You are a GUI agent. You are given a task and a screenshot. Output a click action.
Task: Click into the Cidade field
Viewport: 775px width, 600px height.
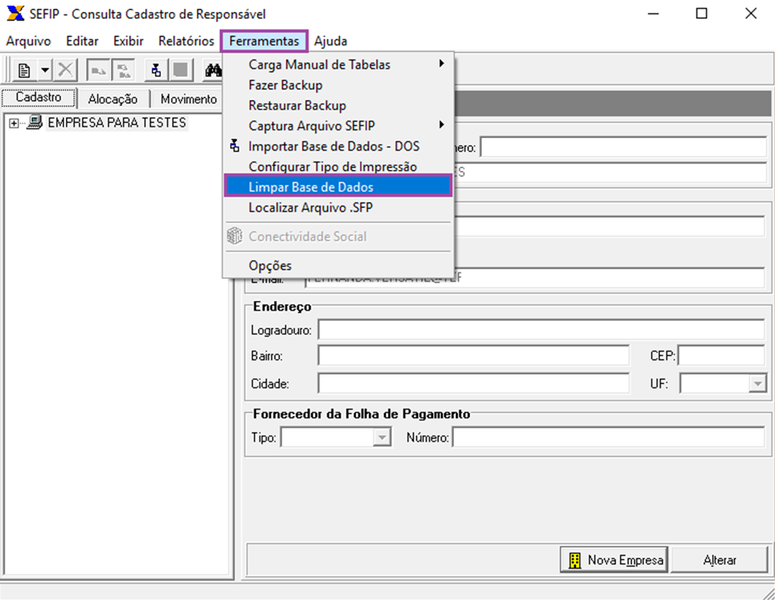(x=474, y=383)
